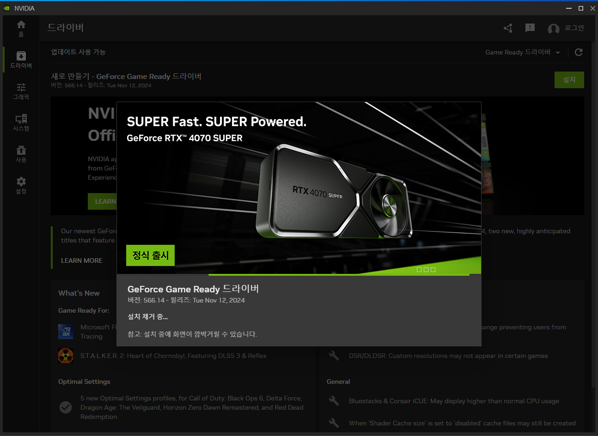Open the feedback notification icon
Image resolution: width=598 pixels, height=436 pixels.
tap(530, 28)
